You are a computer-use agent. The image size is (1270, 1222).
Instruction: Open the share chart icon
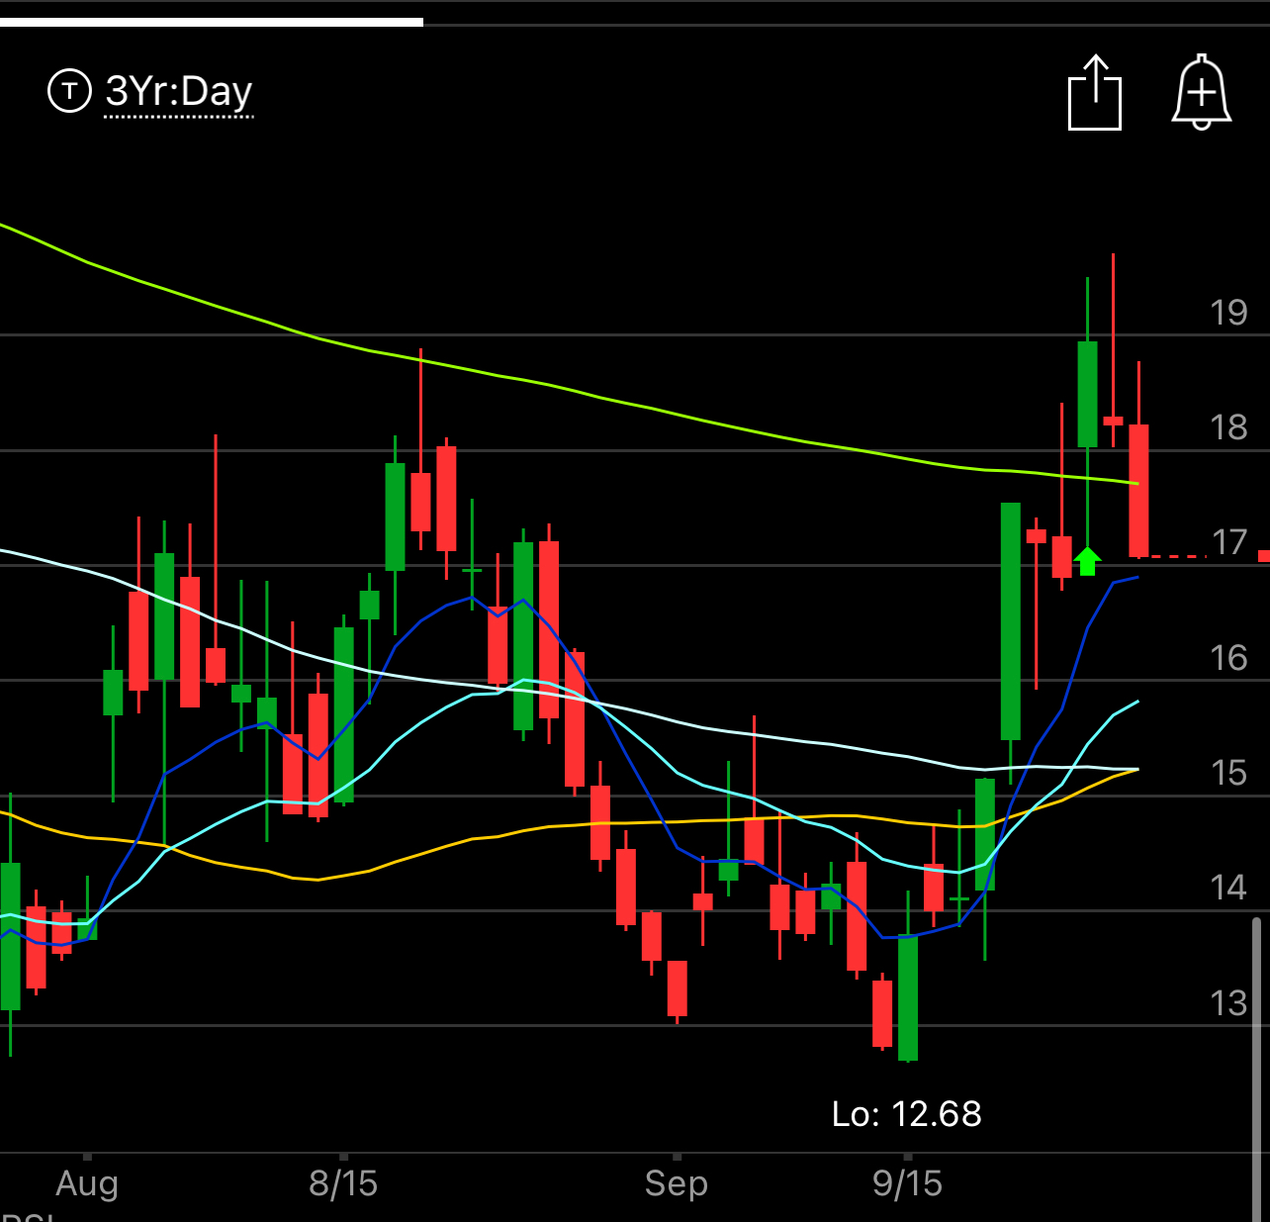pyautogui.click(x=1095, y=92)
